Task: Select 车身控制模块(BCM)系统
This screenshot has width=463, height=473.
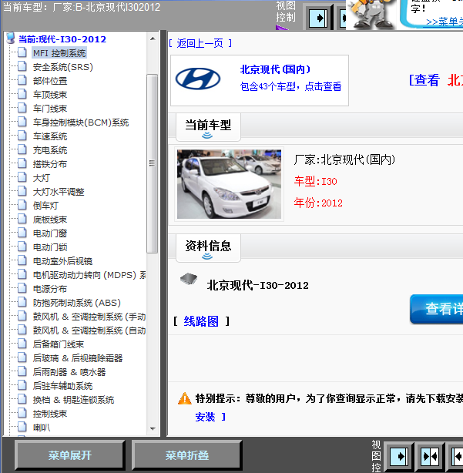Action: coord(81,122)
